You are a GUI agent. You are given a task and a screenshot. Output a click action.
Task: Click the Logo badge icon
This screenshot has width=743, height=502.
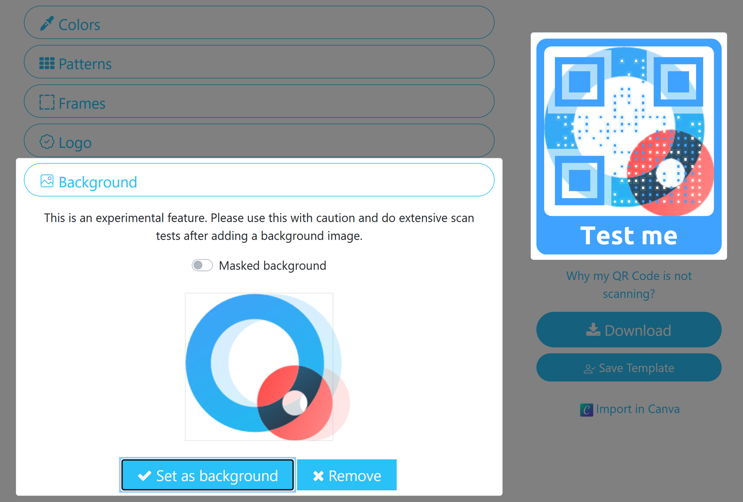46,142
